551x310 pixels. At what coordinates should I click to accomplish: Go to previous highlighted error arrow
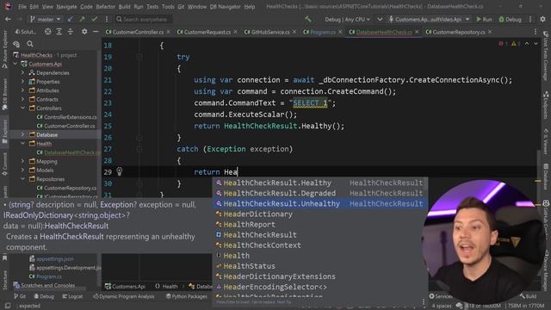point(526,44)
